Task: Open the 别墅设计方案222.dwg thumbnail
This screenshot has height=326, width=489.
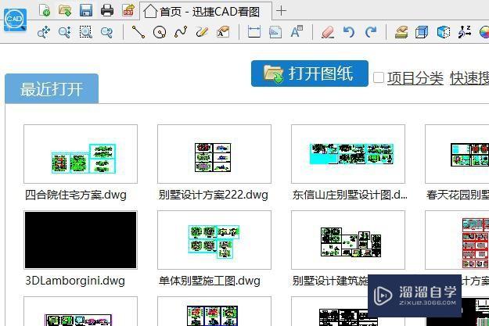Action: click(x=214, y=154)
